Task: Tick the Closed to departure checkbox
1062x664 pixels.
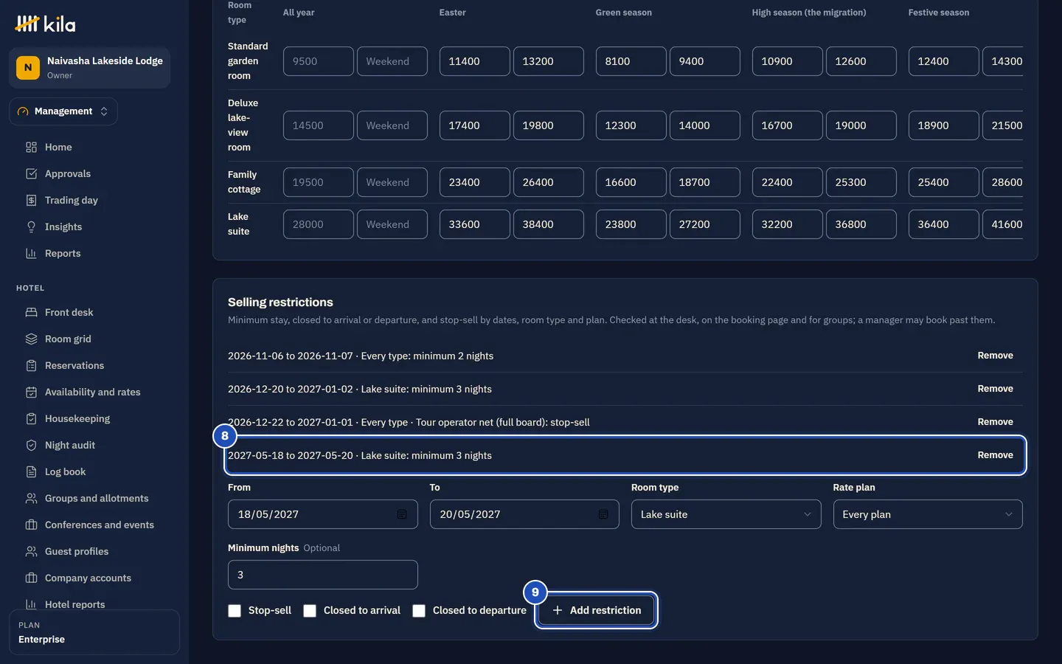Action: click(419, 611)
